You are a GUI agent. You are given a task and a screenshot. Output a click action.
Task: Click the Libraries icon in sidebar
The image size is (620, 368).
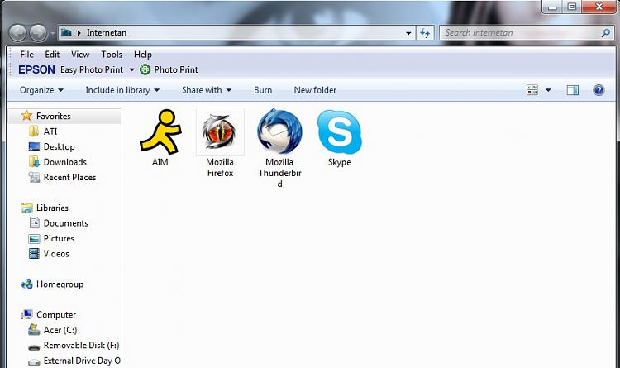[27, 208]
